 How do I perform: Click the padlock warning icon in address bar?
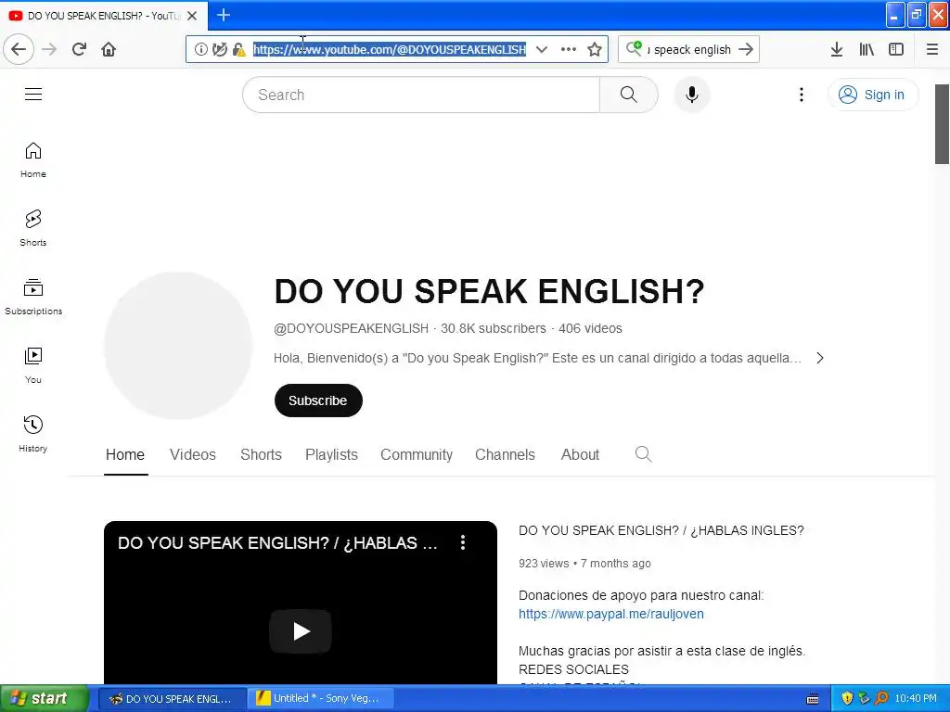(238, 49)
